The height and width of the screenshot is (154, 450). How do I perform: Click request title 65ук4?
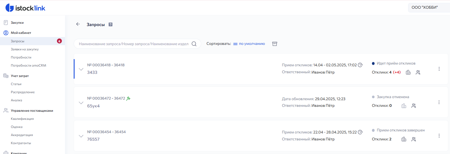(93, 106)
